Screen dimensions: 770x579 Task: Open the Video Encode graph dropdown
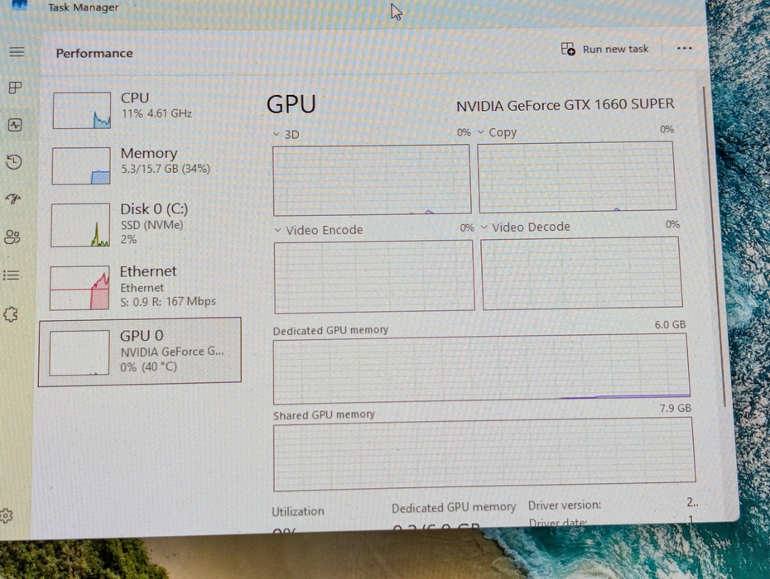click(278, 230)
